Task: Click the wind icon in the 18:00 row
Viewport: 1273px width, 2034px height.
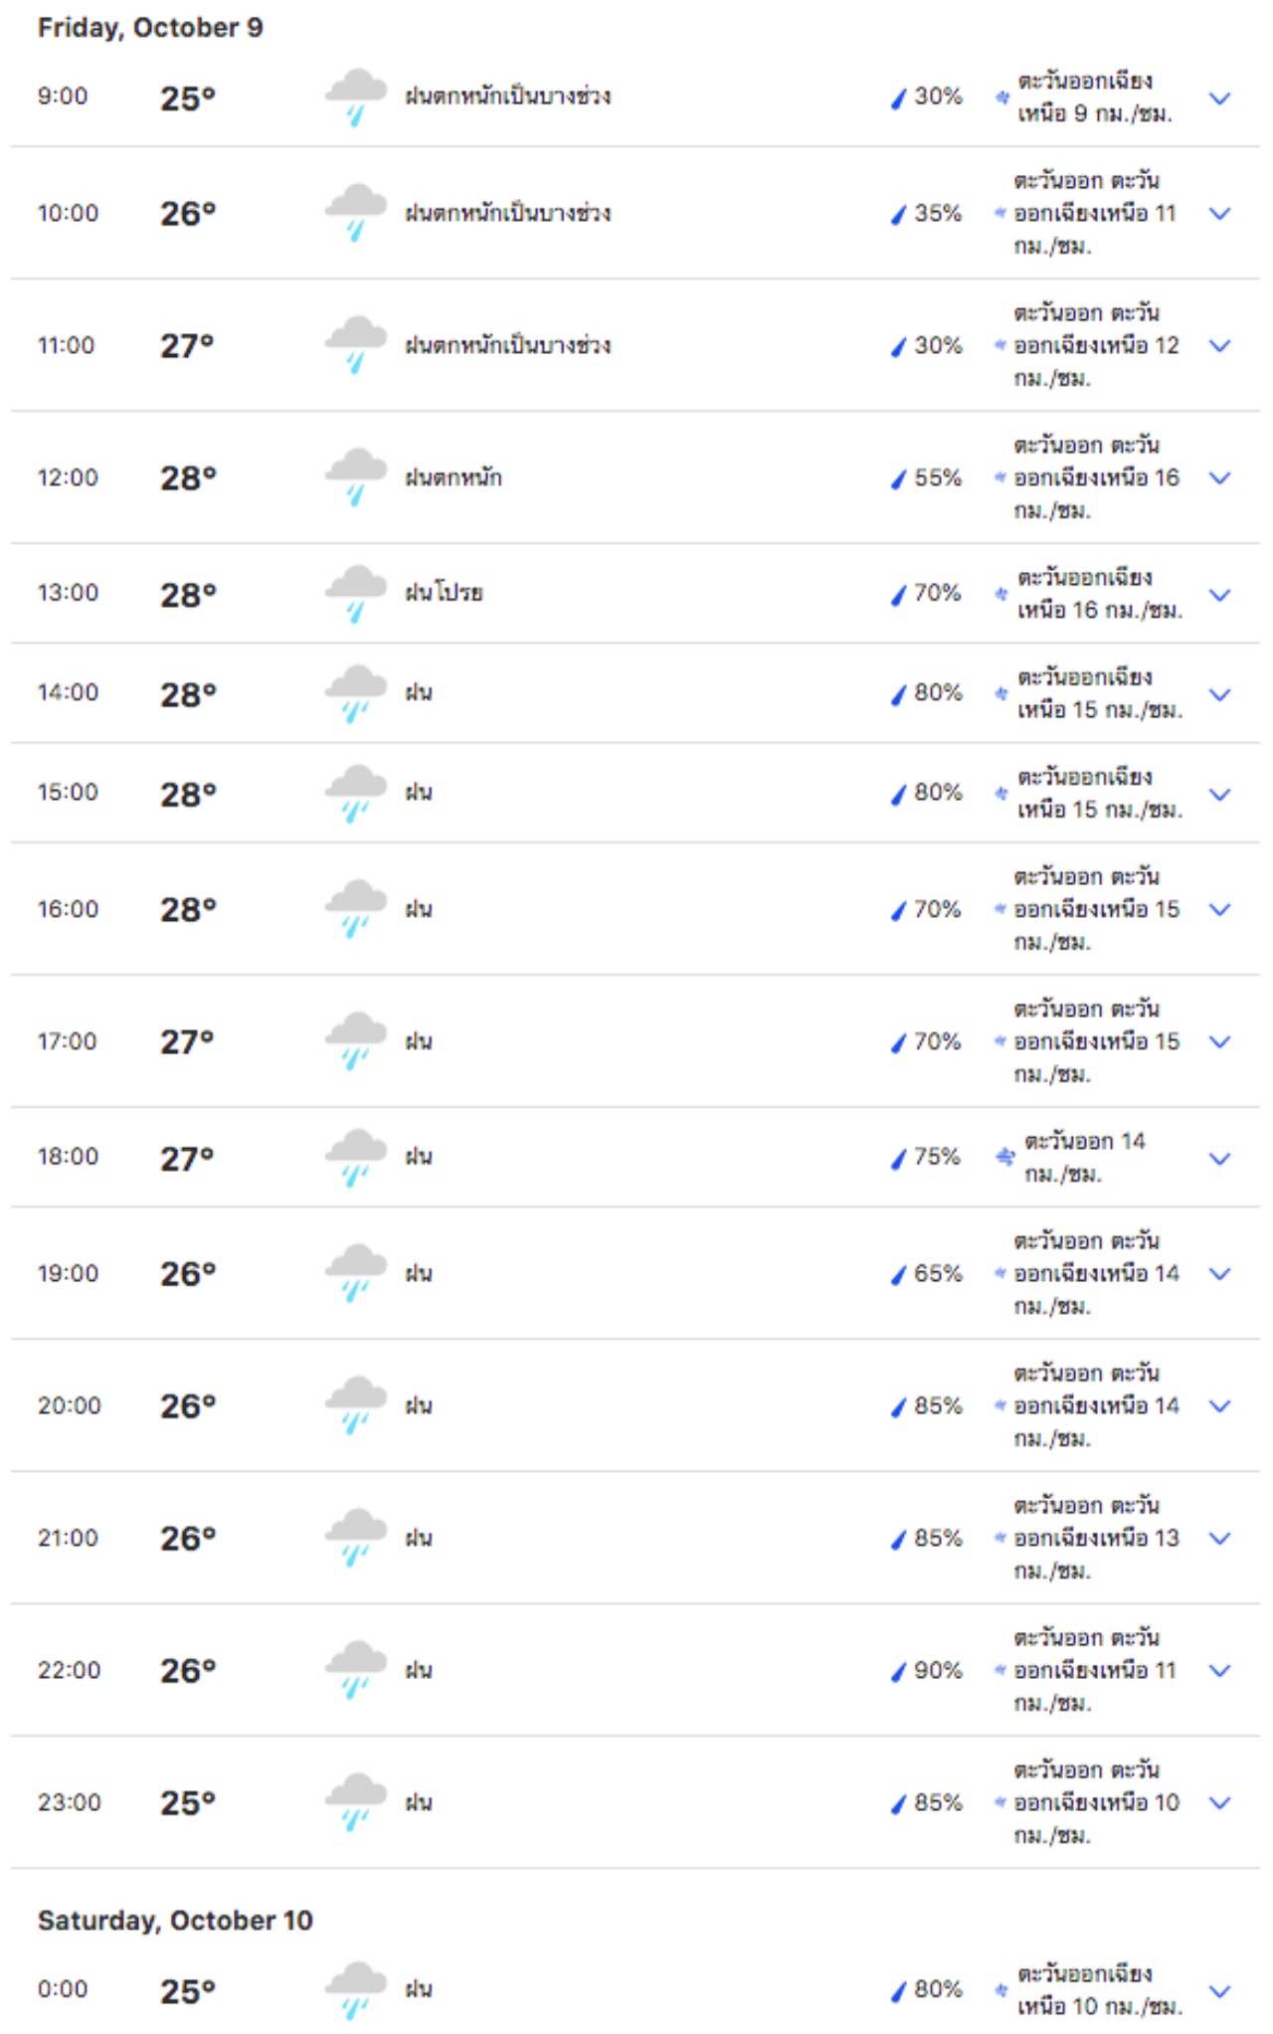Action: pos(1004,1157)
